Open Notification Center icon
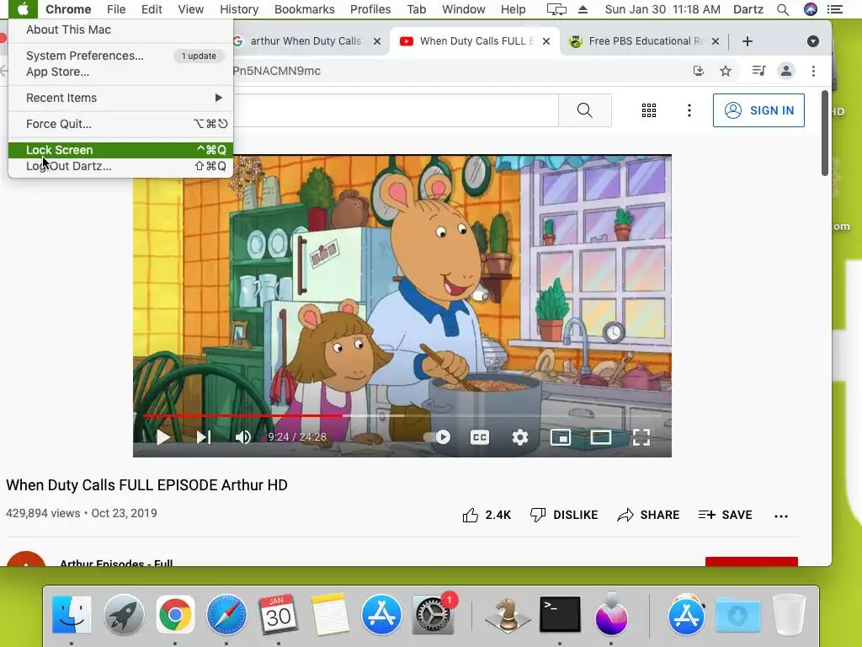The height and width of the screenshot is (647, 862). pyautogui.click(x=834, y=9)
